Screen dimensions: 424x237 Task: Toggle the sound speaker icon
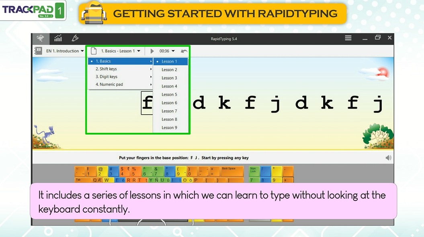388,158
